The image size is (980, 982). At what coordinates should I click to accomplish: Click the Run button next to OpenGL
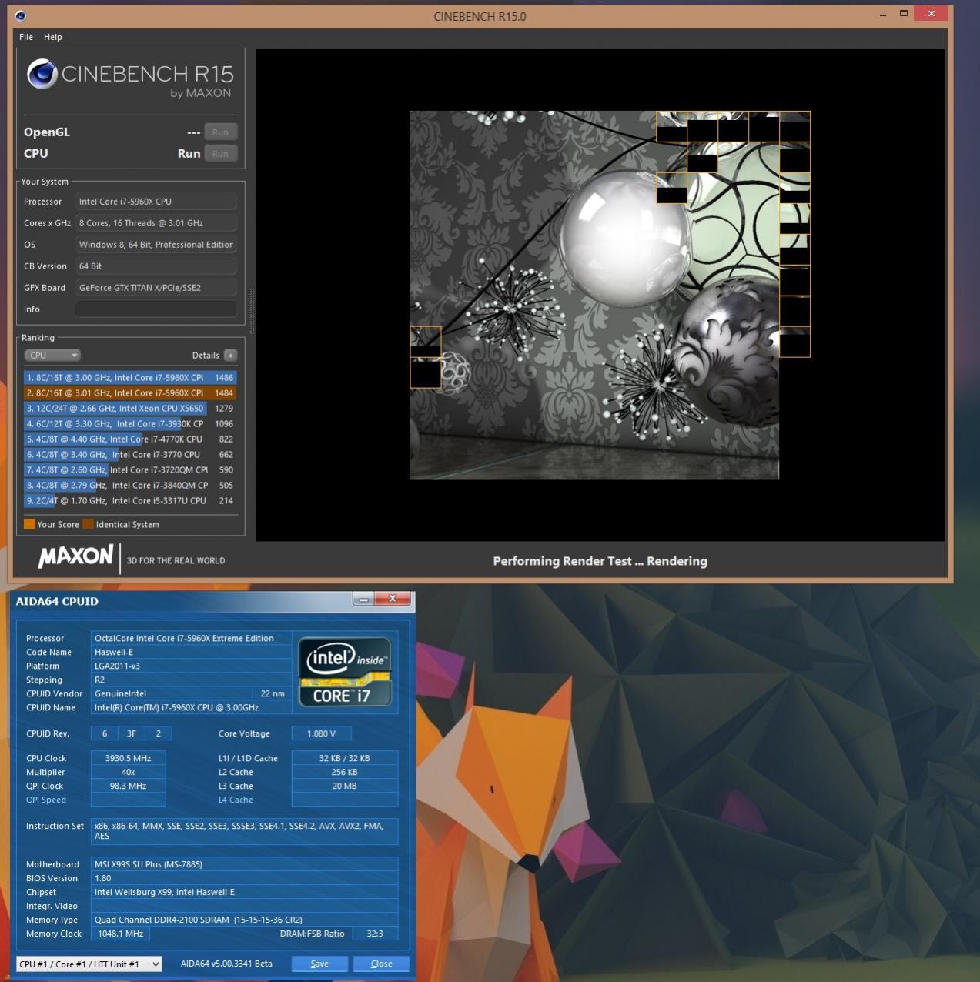(220, 132)
